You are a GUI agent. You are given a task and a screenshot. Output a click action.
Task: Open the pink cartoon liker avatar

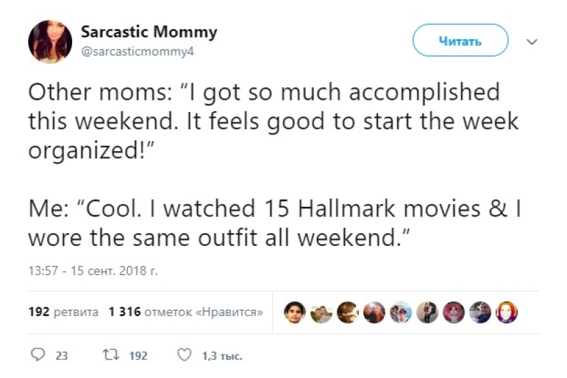click(454, 312)
